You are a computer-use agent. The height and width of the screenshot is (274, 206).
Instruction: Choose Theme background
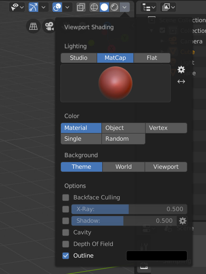(x=82, y=167)
